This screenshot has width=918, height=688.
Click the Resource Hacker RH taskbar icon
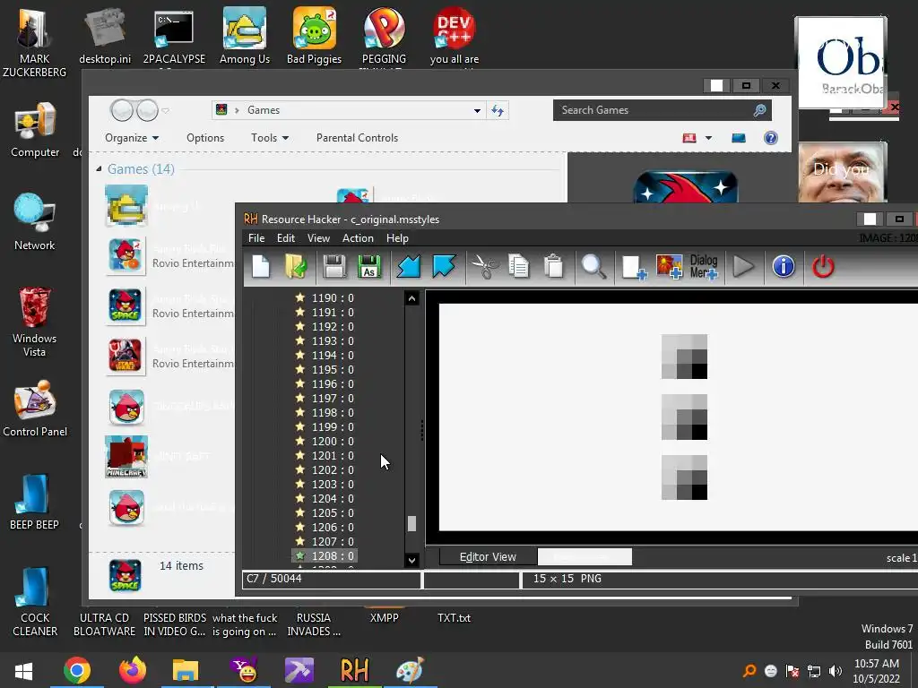[354, 670]
